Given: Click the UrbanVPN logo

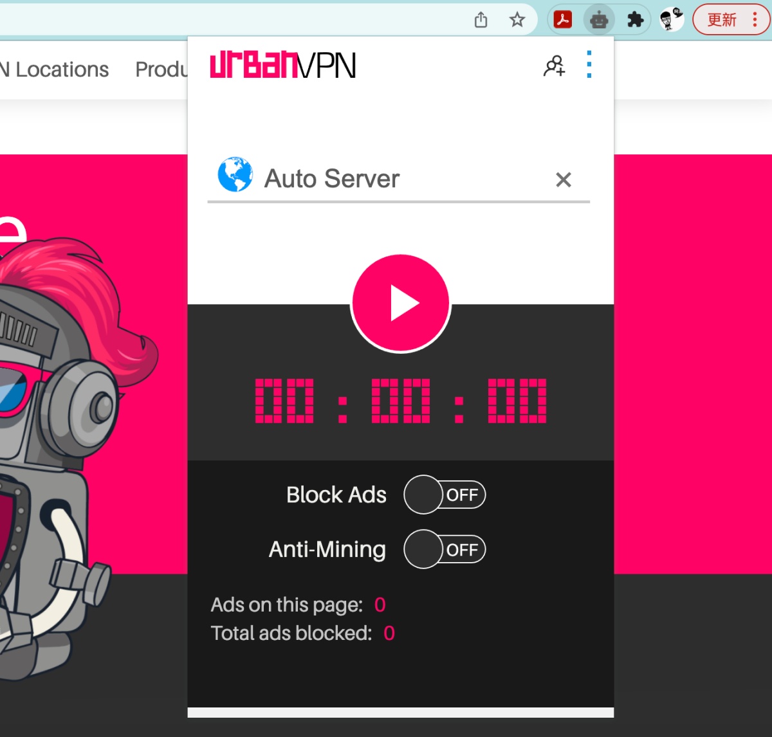Looking at the screenshot, I should (x=283, y=65).
